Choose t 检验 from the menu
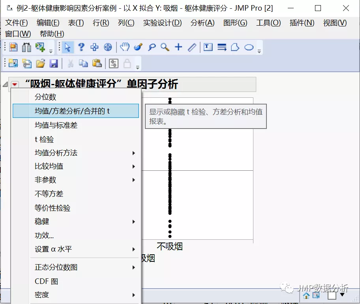 tap(76, 139)
